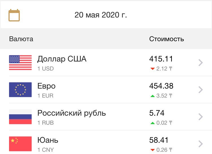Image resolution: width=212 pixels, height=154 pixels.
Task: Tap the Russian flag icon
Action: coord(20,117)
